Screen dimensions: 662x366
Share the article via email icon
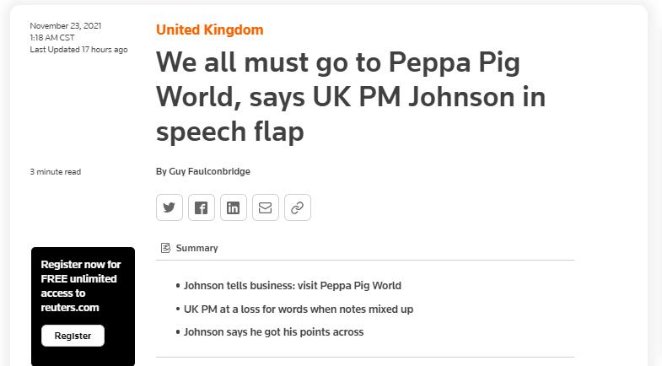tap(266, 207)
